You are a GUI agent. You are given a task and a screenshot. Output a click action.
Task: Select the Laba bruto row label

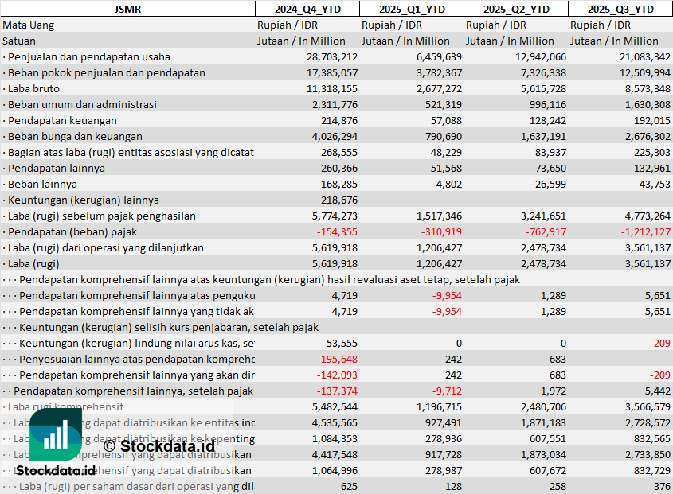(31, 89)
